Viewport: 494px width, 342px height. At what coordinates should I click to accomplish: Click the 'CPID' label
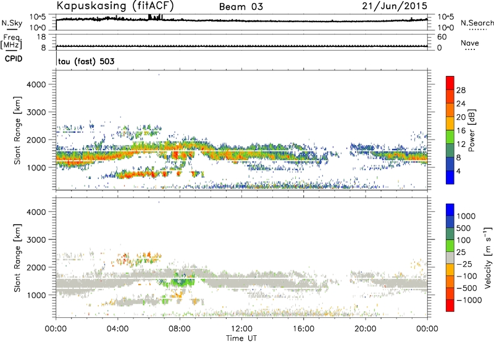pos(14,59)
